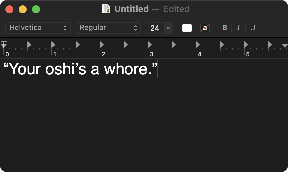288x172 pixels.
Task: Open the Regular typeface style dropdown
Action: [x=108, y=28]
